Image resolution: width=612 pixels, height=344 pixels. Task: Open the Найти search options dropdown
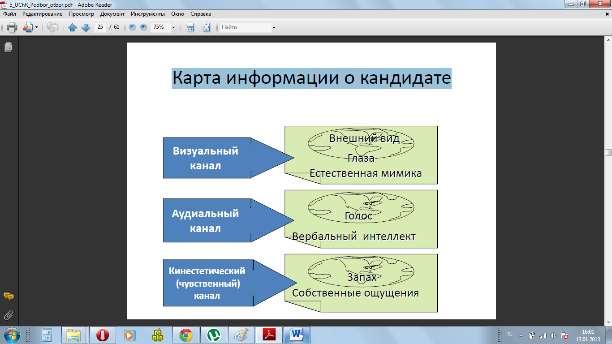(274, 27)
